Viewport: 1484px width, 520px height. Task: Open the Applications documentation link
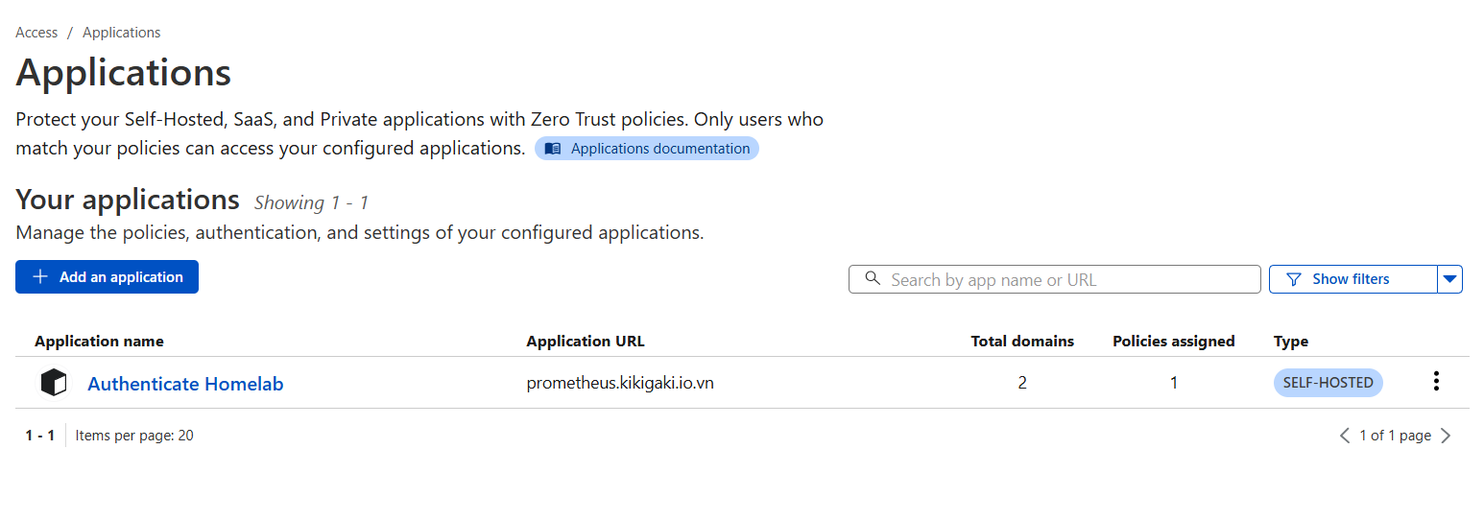tap(659, 149)
